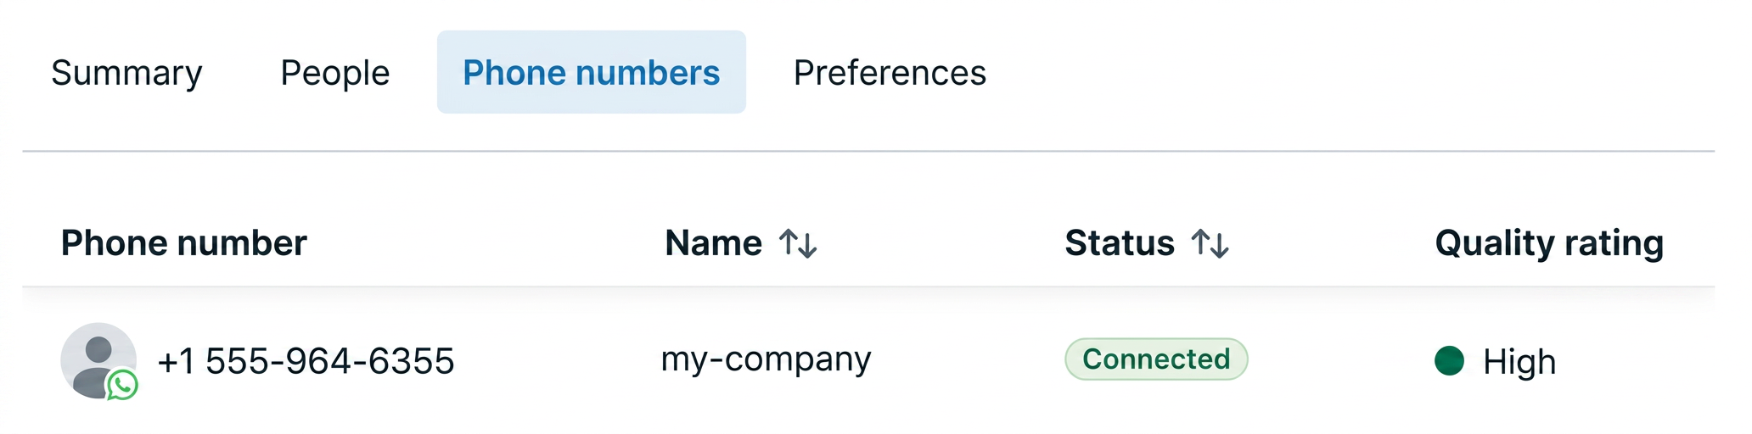Click the Status column header label
1752x434 pixels.
1120,243
